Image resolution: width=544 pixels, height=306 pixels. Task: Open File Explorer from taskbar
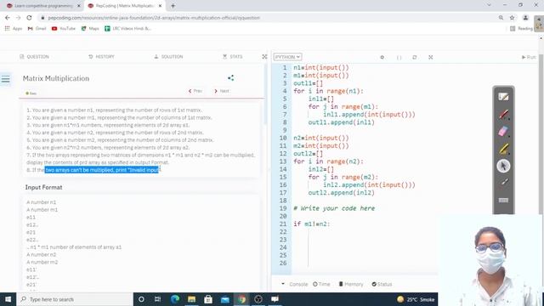pos(191,299)
